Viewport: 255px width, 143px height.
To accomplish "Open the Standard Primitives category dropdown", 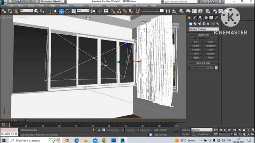I will pos(203,29).
